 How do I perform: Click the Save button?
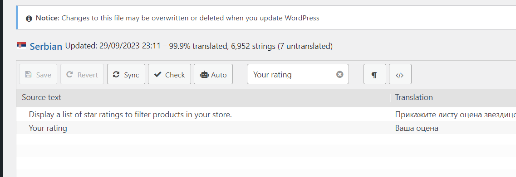[x=38, y=74]
